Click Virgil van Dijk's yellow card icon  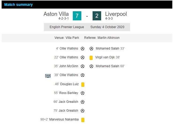[91, 58]
